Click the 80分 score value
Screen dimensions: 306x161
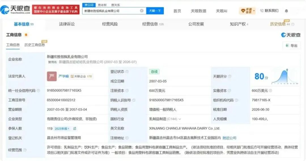coord(261,76)
